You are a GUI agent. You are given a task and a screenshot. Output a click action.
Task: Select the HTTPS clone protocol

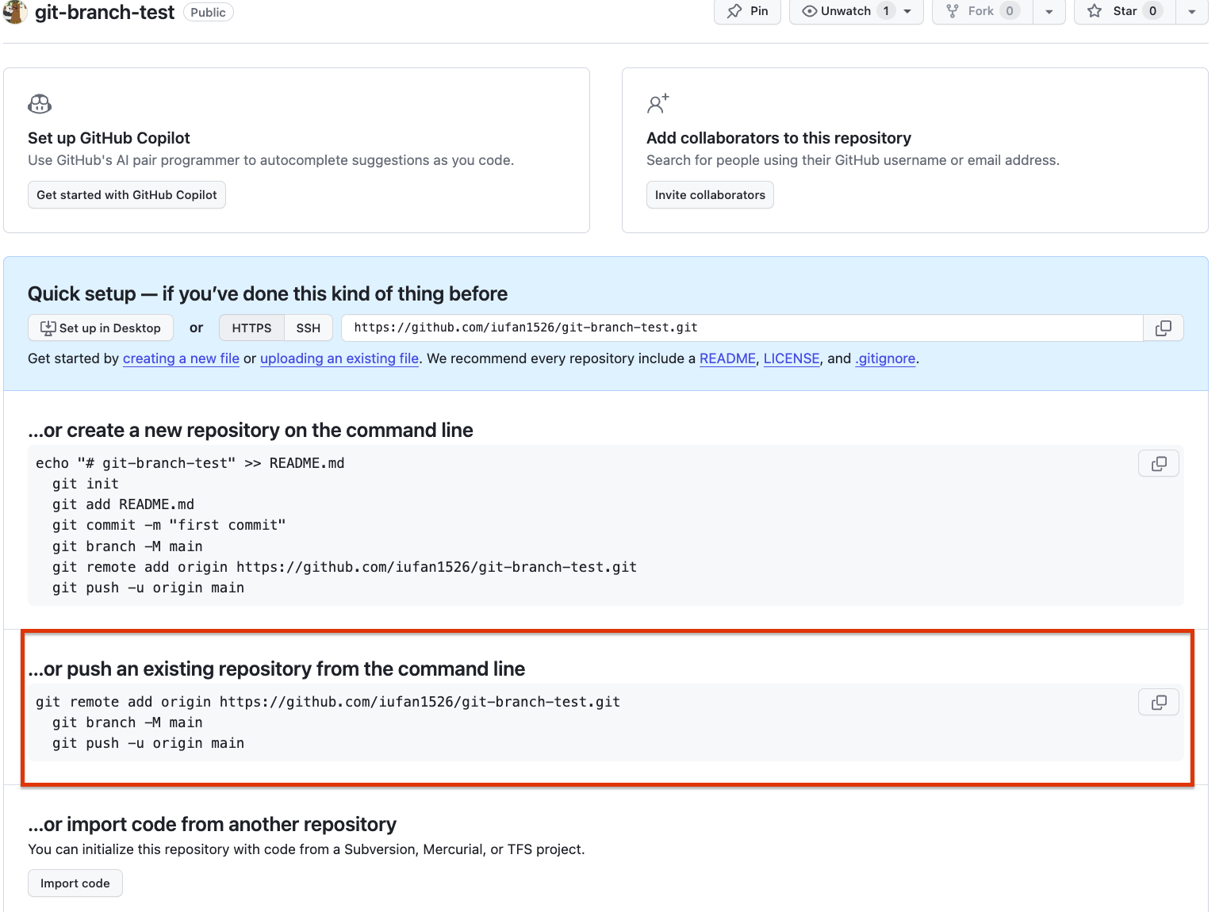251,328
